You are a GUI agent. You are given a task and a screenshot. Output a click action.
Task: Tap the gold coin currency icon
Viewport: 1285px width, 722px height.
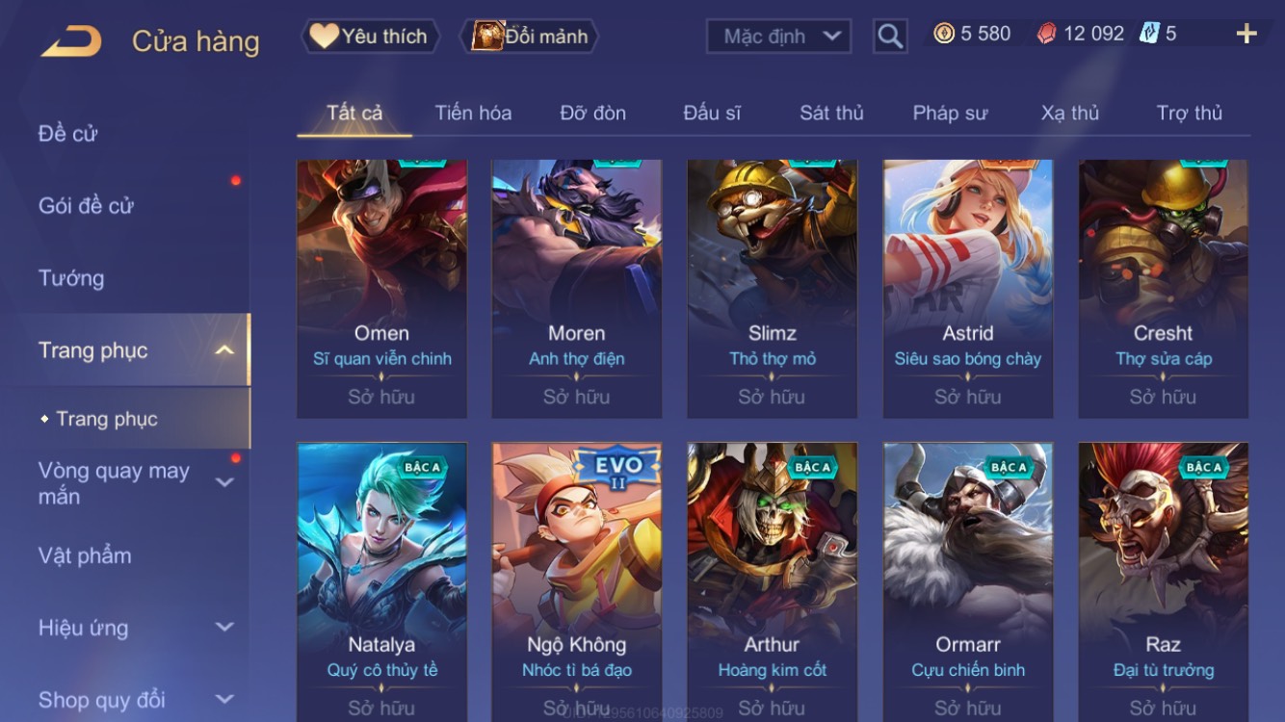944,34
